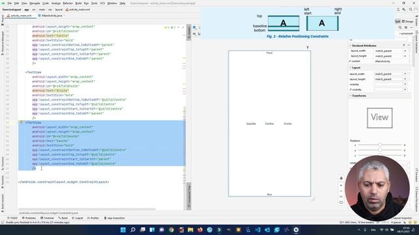The height and width of the screenshot is (235, 419).
Task: Click the closing ConstraintLayout tag line
Action: (64, 182)
